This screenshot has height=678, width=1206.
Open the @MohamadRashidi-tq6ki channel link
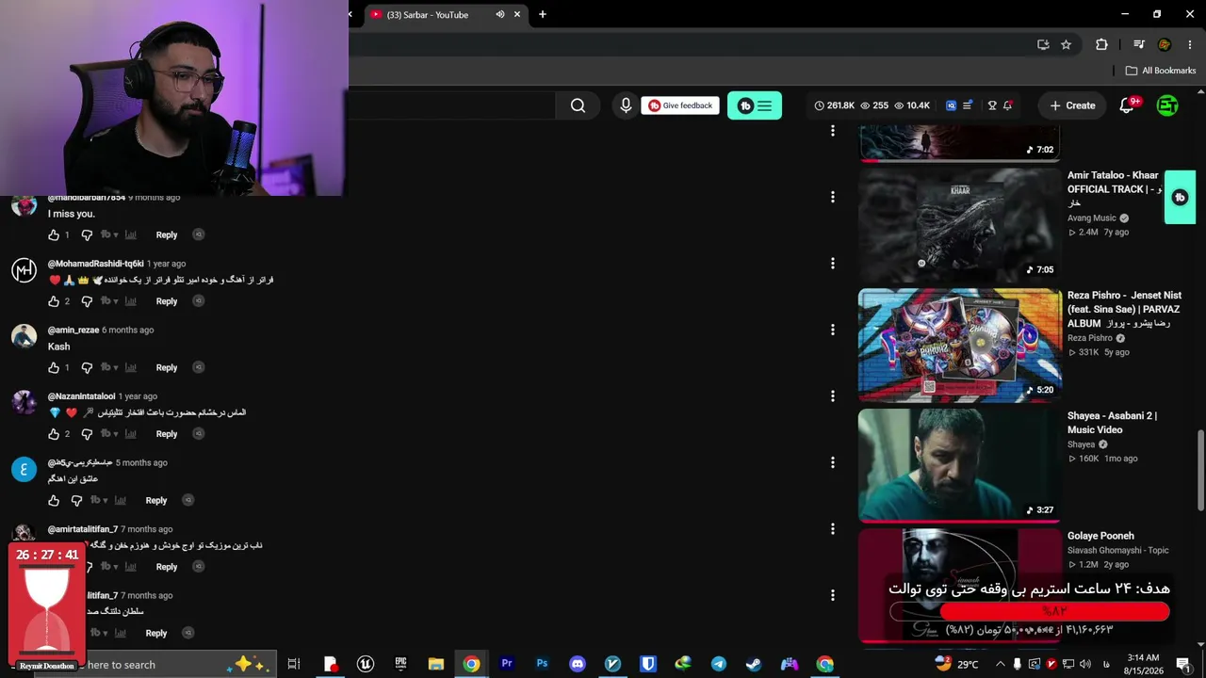tap(96, 264)
